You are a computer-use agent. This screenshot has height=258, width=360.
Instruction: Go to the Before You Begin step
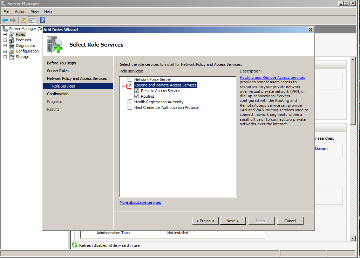(61, 63)
